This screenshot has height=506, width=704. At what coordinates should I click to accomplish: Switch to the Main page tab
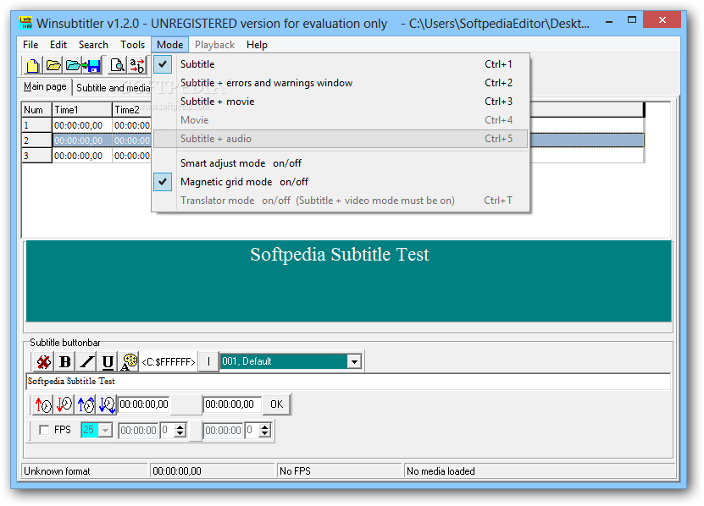click(x=45, y=86)
